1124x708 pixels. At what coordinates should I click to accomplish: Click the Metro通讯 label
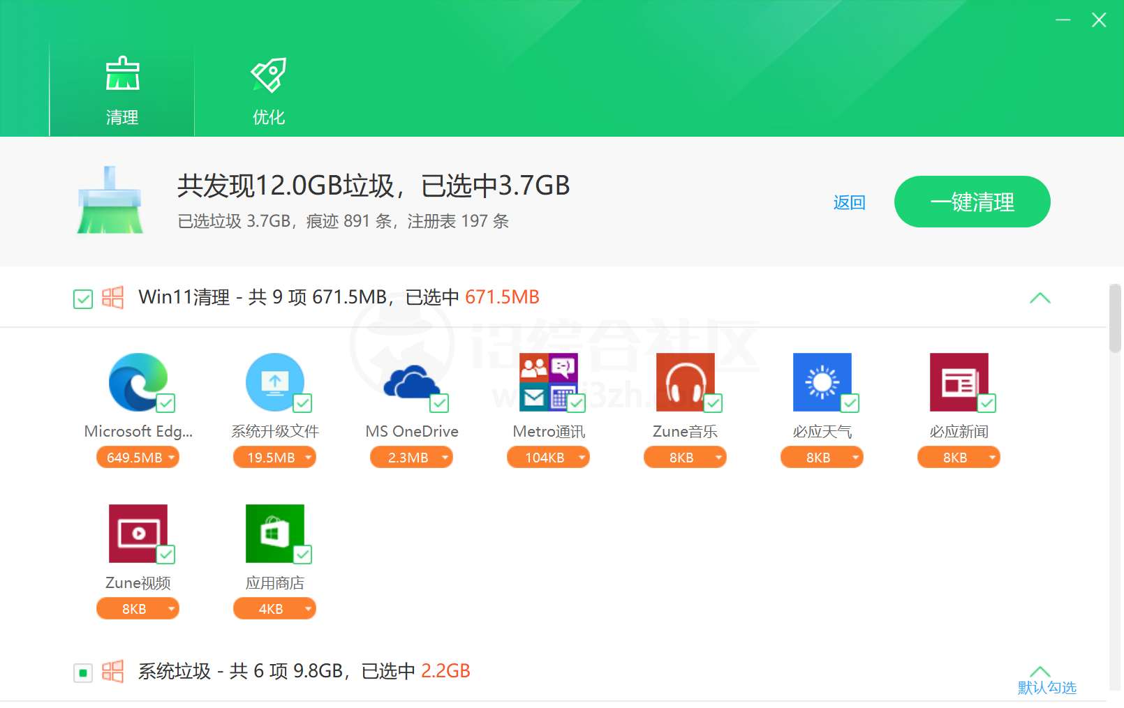click(x=549, y=432)
